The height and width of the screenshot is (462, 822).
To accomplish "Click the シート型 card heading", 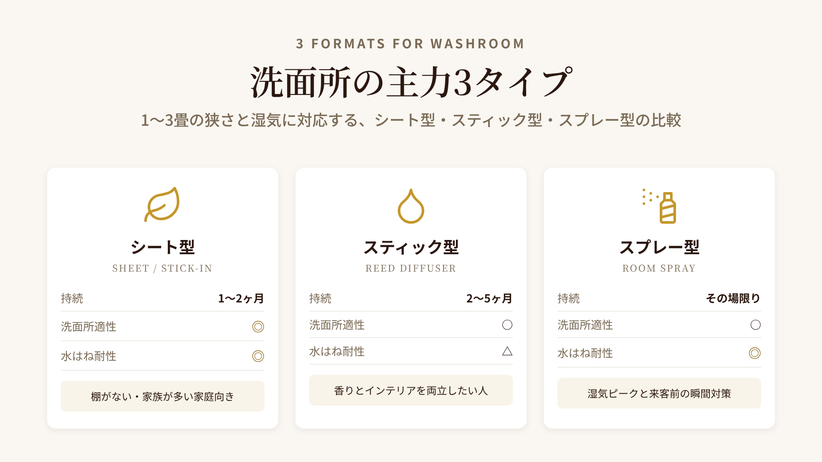I will 163,247.
